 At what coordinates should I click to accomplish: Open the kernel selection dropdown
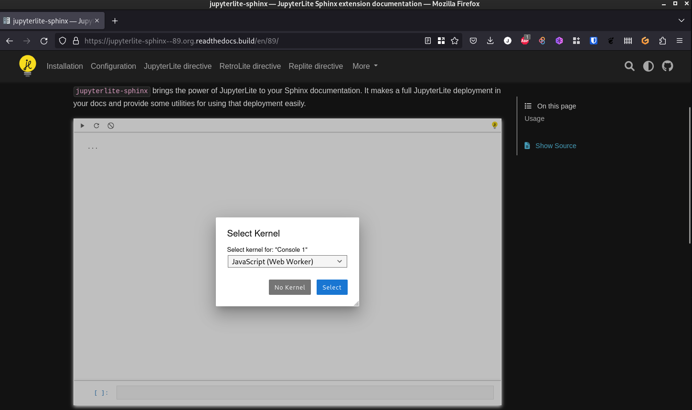pyautogui.click(x=287, y=261)
